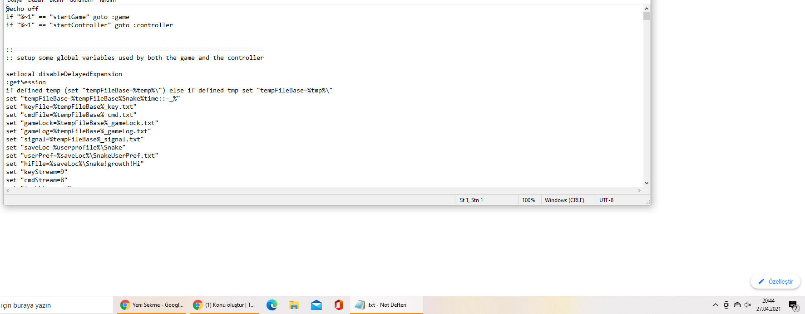This screenshot has height=314, width=805.
Task: Click the 'set hiFile' line
Action: click(x=75, y=164)
